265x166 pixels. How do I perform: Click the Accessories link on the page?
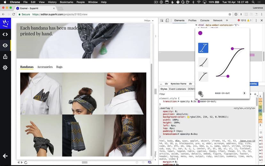point(45,67)
